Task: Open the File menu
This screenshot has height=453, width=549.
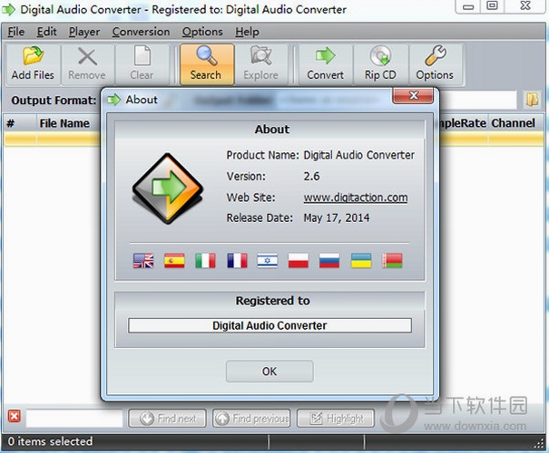Action: click(16, 32)
